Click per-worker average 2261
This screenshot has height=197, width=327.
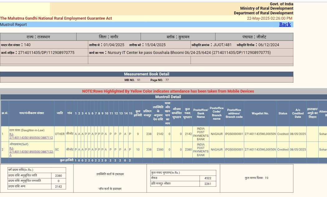tap(208, 184)
